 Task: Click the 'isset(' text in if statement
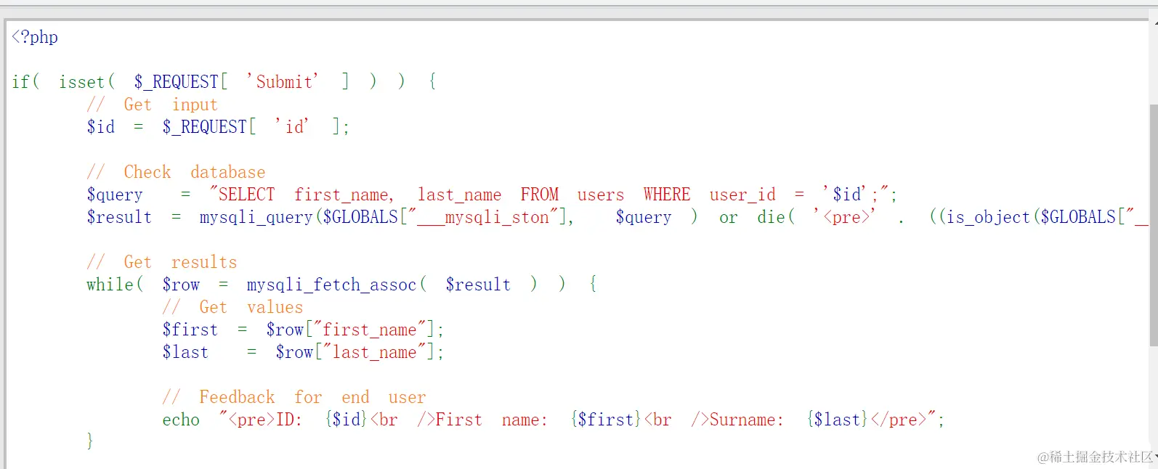pyautogui.click(x=86, y=82)
